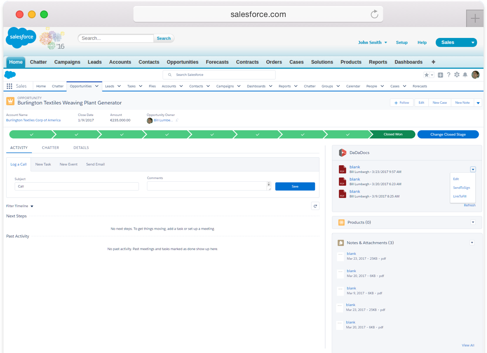Click the Notes & Attachments panel icon
Image resolution: width=487 pixels, height=353 pixels.
[x=341, y=243]
